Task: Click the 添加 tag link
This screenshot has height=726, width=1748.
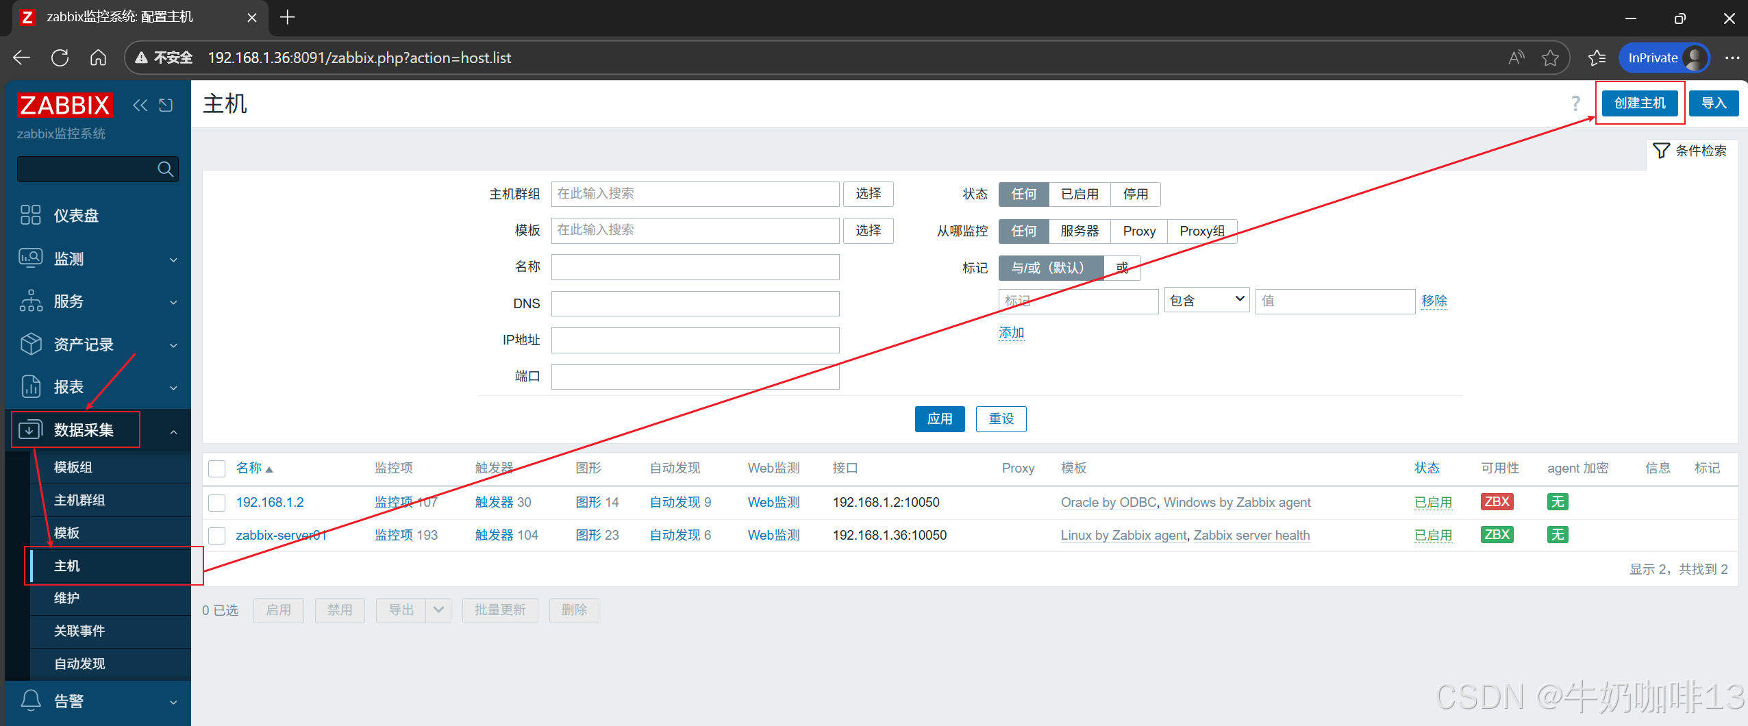Action: click(1011, 333)
